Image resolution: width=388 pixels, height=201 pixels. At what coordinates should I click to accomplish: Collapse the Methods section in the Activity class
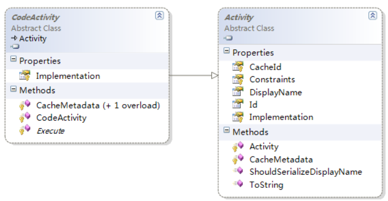(x=227, y=130)
